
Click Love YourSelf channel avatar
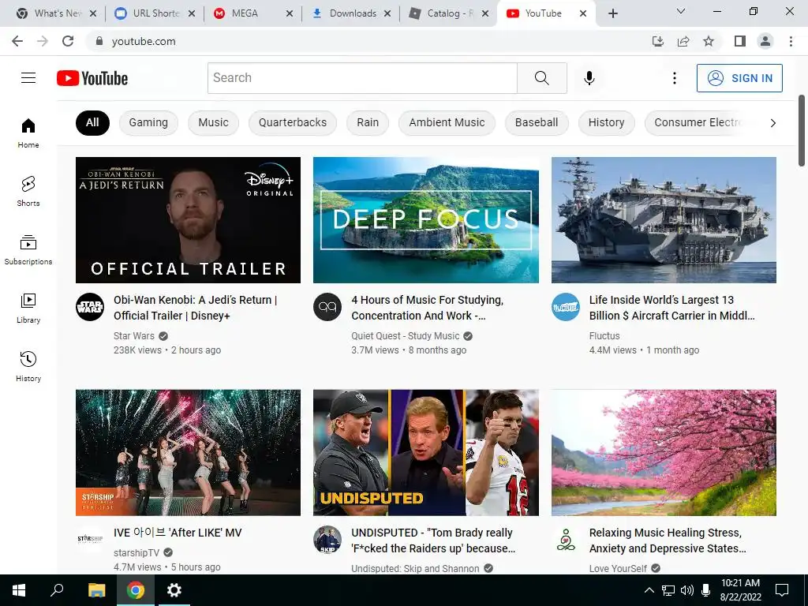click(565, 539)
